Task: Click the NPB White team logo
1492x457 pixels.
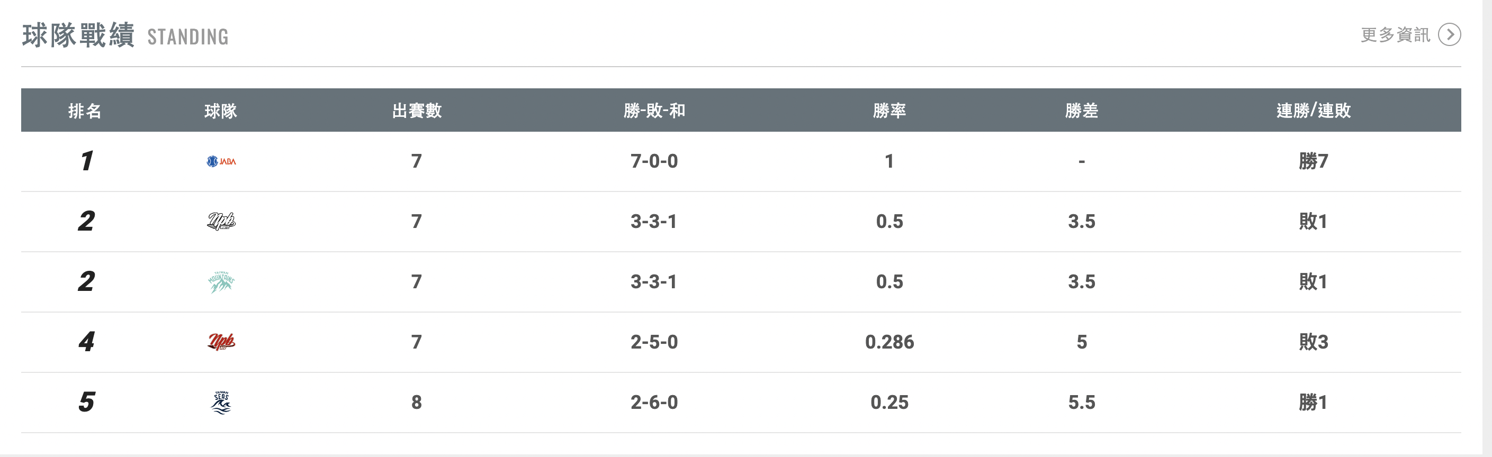Action: [x=221, y=221]
